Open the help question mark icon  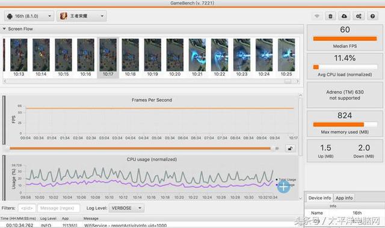point(373,16)
